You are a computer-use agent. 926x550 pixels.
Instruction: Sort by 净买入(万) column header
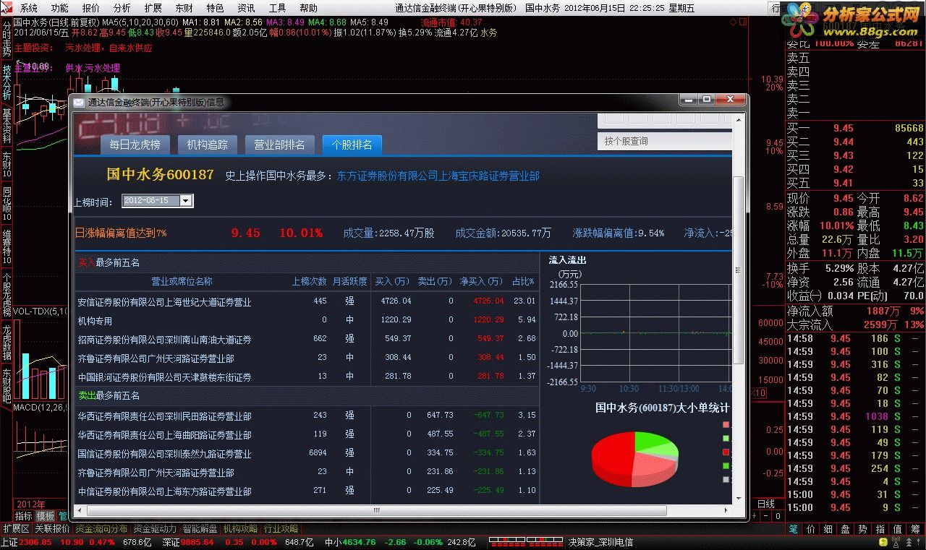481,282
